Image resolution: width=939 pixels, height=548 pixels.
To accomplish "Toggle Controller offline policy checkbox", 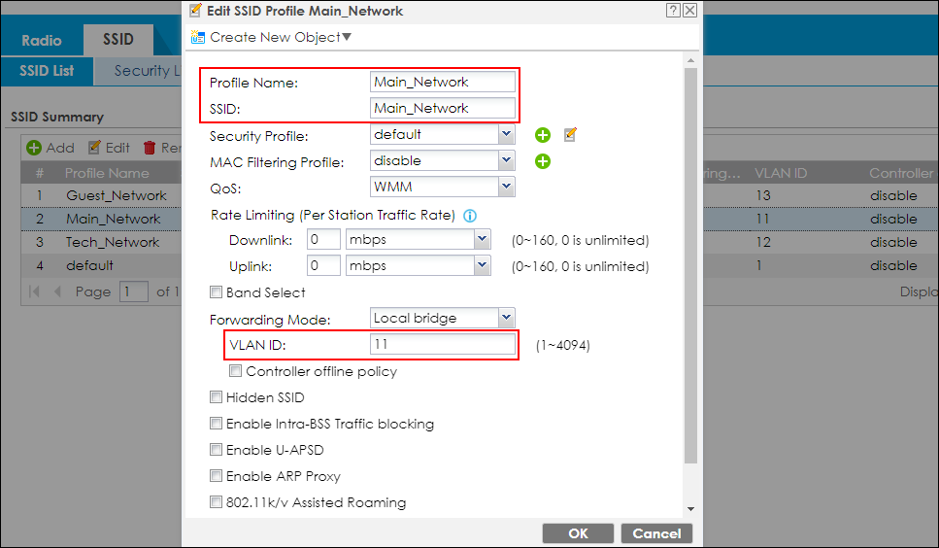I will [235, 371].
